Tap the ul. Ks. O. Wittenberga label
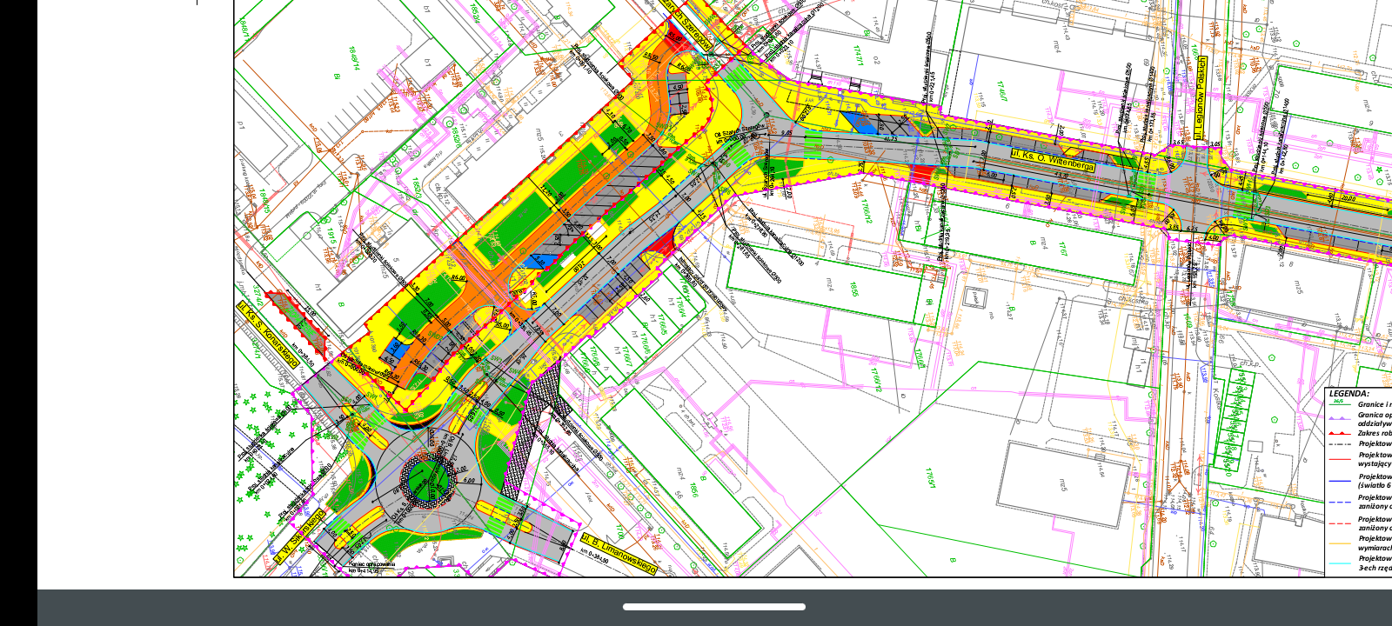Viewport: 1392px width, 626px height. pyautogui.click(x=1052, y=159)
